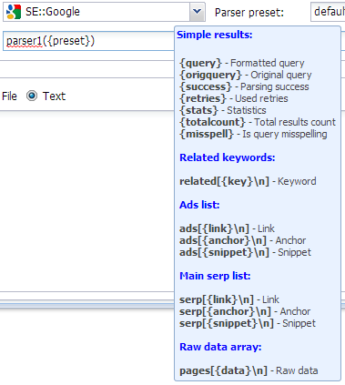Insert the {success} Parsing success template
Image resolution: width=345 pixels, height=385 pixels.
point(244,86)
